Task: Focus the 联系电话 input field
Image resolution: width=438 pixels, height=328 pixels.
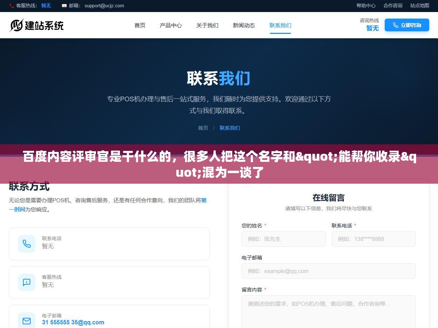Action: tap(374, 239)
